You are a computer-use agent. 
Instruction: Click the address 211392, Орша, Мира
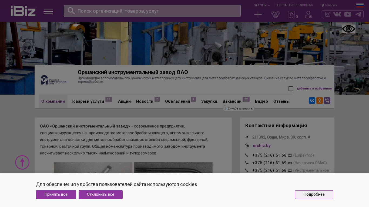(x=281, y=137)
